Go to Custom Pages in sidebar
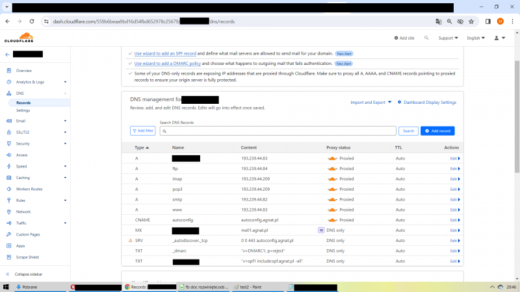520x292 pixels. point(28,234)
